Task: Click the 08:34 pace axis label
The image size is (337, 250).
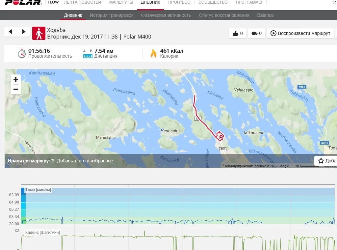Action: [14, 217]
